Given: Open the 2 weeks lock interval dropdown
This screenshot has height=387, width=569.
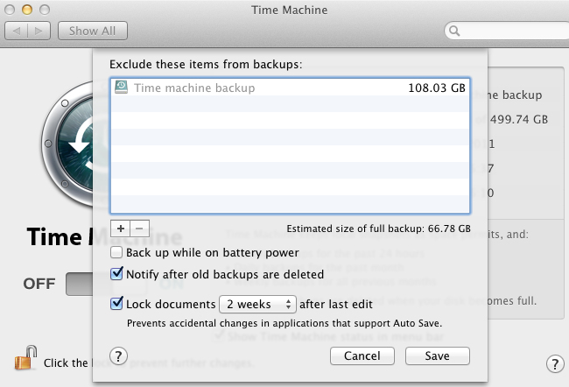Looking at the screenshot, I should point(257,304).
